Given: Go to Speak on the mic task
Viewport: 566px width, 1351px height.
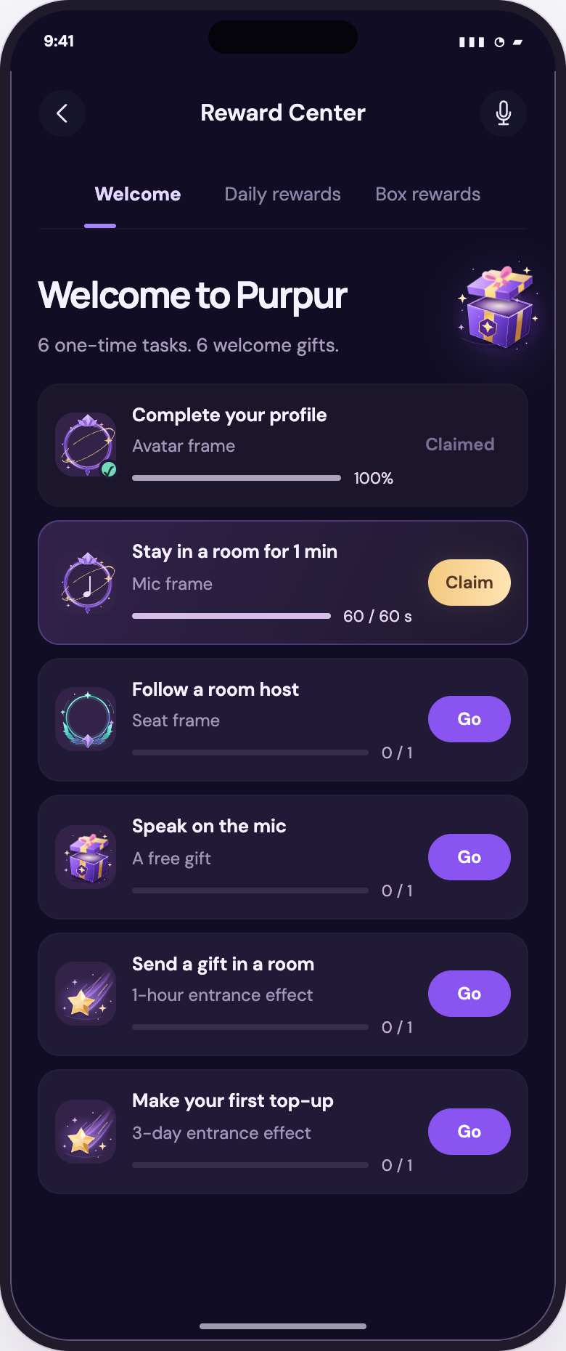Looking at the screenshot, I should (469, 857).
